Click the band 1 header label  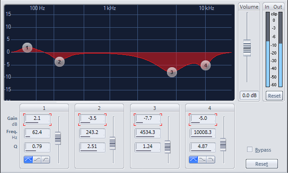(x=44, y=108)
